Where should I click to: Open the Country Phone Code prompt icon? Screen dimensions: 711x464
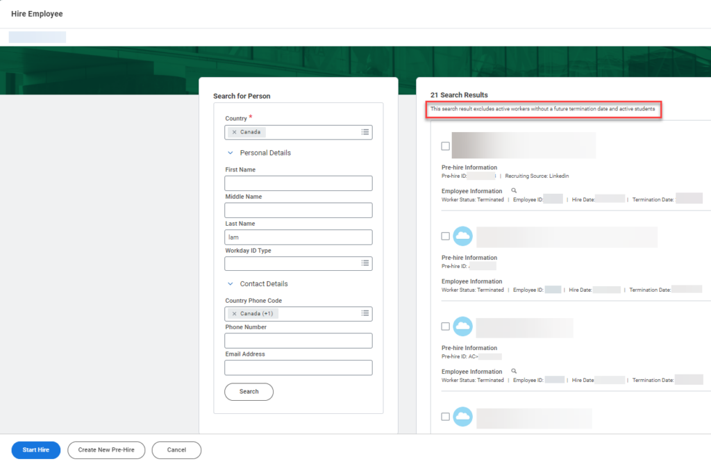coord(366,313)
